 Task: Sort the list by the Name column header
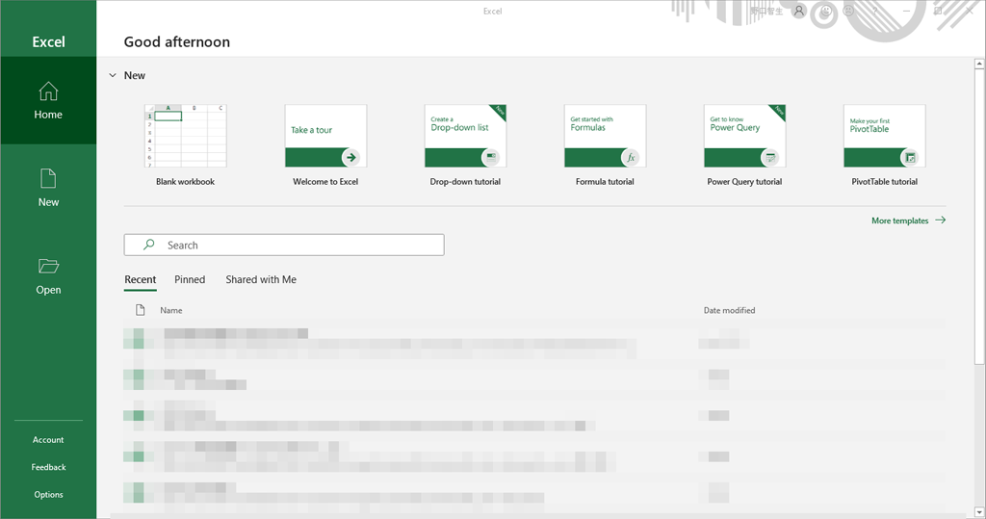[171, 310]
